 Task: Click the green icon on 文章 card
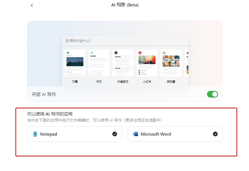coord(68,53)
